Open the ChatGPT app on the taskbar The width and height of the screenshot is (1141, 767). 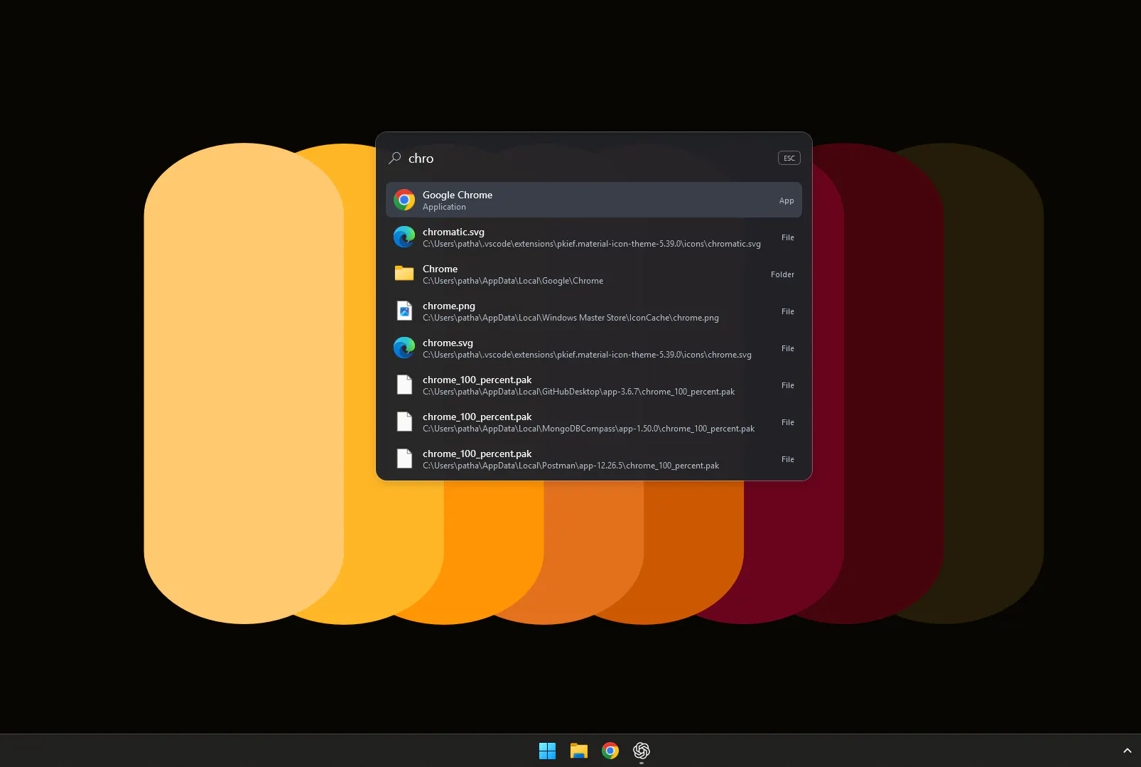click(642, 751)
